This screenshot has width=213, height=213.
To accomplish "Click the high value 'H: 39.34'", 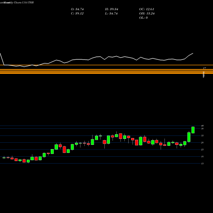I will (x=112, y=9).
